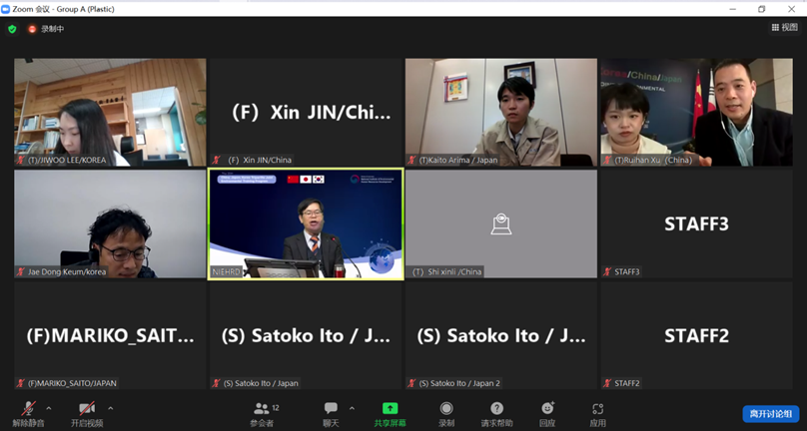Select the STAFF3 participant tile

click(x=695, y=223)
